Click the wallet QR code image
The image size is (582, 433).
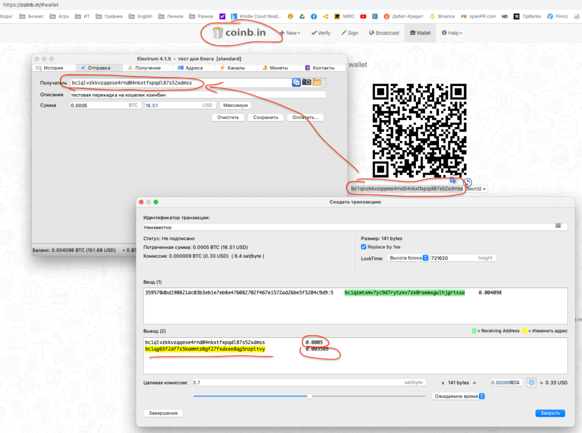(x=419, y=130)
